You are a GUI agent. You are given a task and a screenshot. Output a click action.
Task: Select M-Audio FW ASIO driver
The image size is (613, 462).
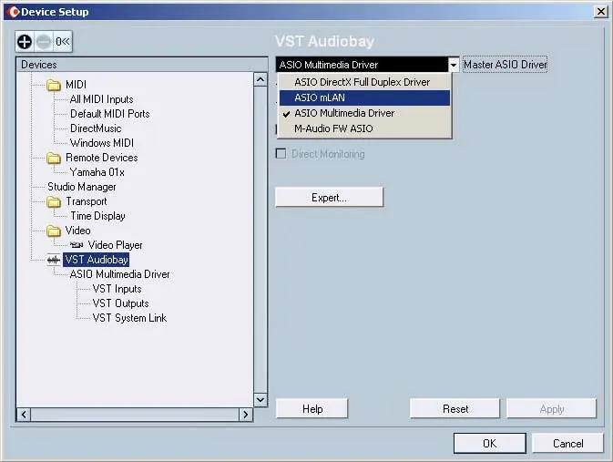[364, 128]
